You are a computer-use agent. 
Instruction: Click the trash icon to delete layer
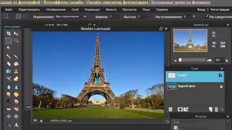[216, 109]
